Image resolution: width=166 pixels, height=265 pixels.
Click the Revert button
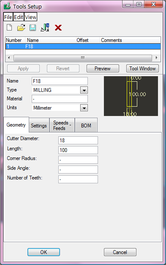pyautogui.click(x=63, y=69)
